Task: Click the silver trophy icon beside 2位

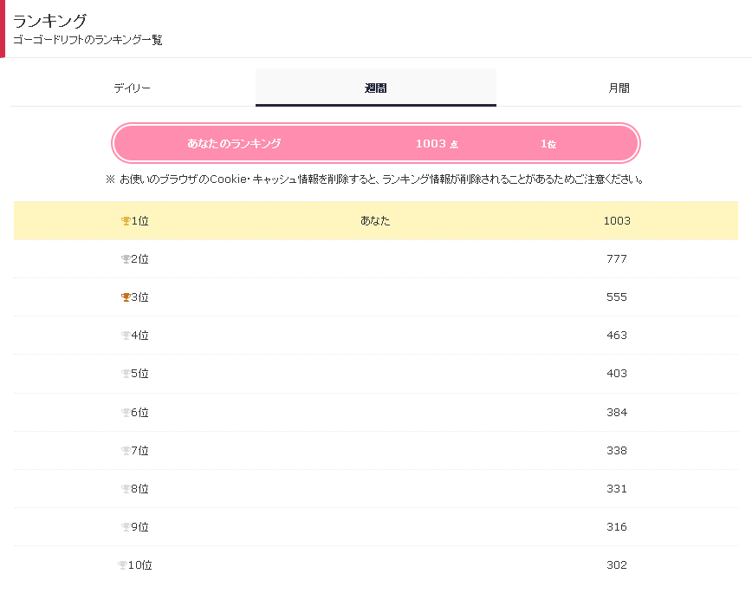Action: click(x=126, y=259)
